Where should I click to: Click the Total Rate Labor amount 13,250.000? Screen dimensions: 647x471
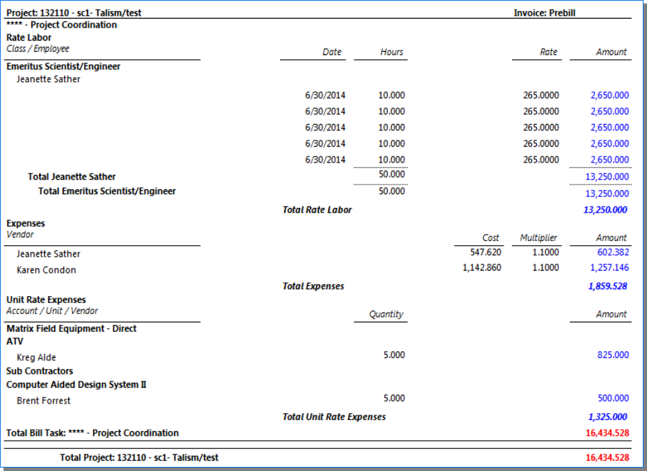605,210
